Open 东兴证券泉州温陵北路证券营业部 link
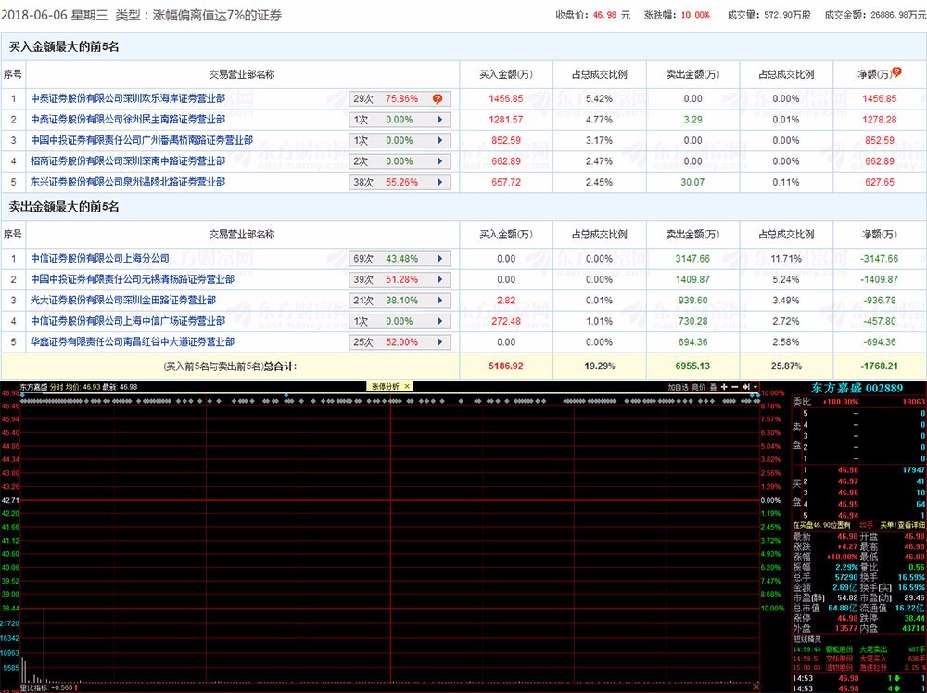Viewport: 927px width, 693px height. tap(128, 182)
